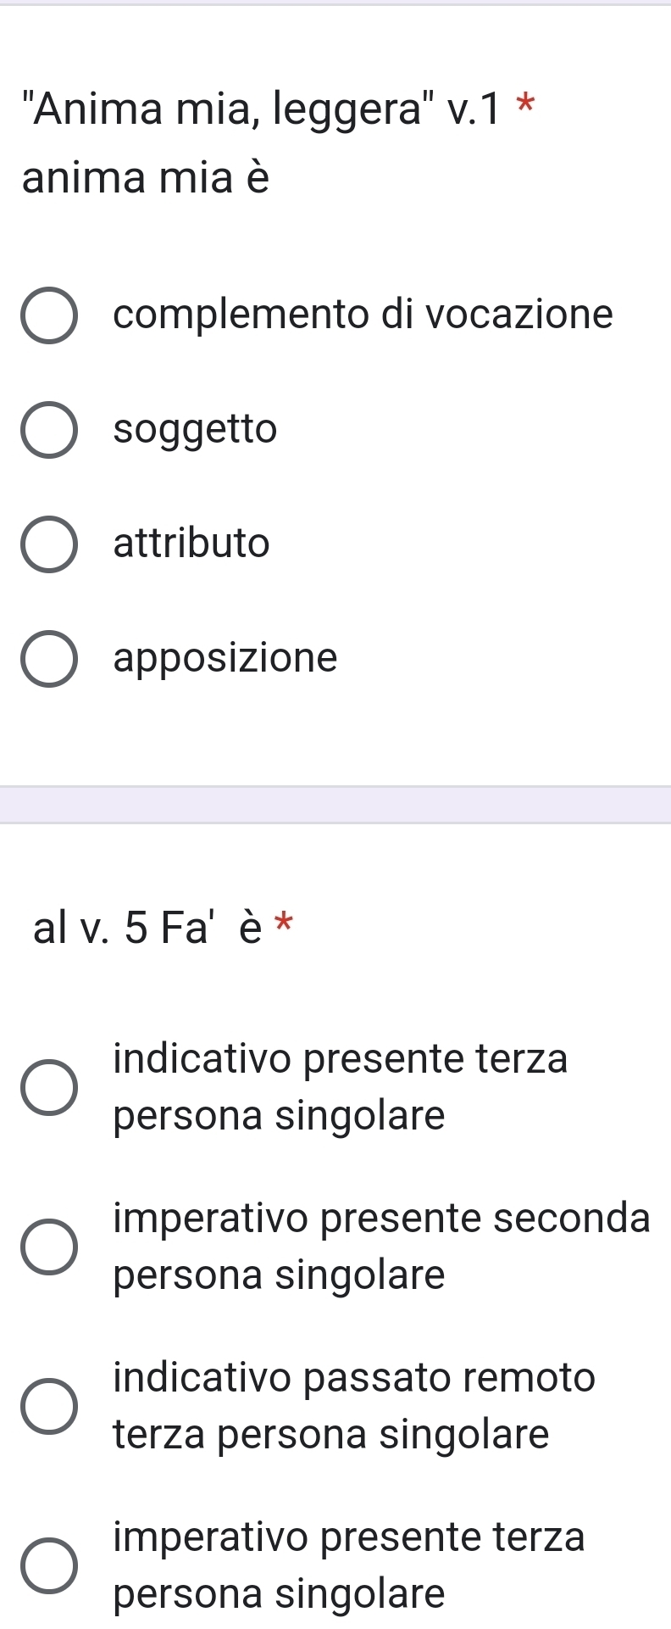This screenshot has width=671, height=1629.
Task: Click the red asterisk after 'v.1'
Action: [x=526, y=106]
